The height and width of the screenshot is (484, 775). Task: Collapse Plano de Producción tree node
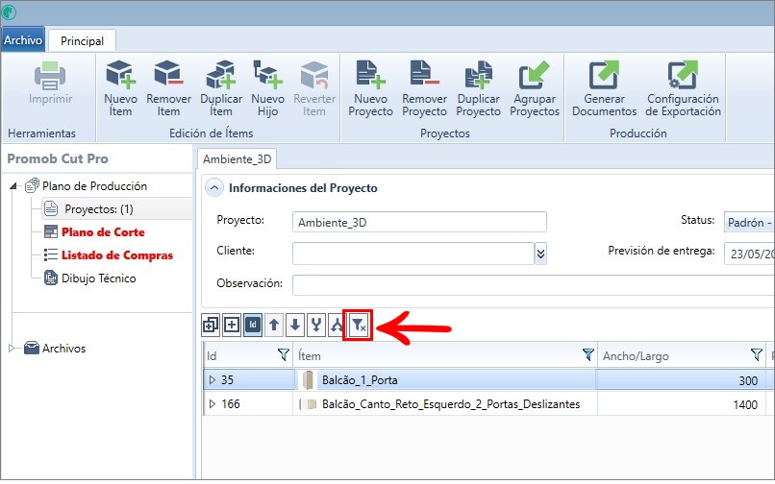click(x=13, y=186)
